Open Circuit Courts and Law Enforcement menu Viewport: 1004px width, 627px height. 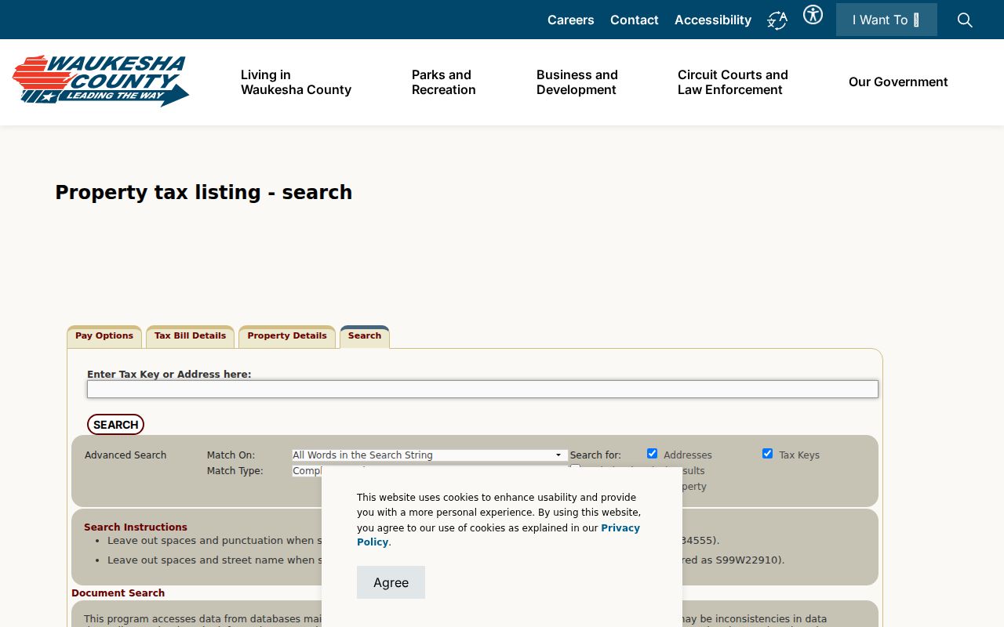[733, 82]
